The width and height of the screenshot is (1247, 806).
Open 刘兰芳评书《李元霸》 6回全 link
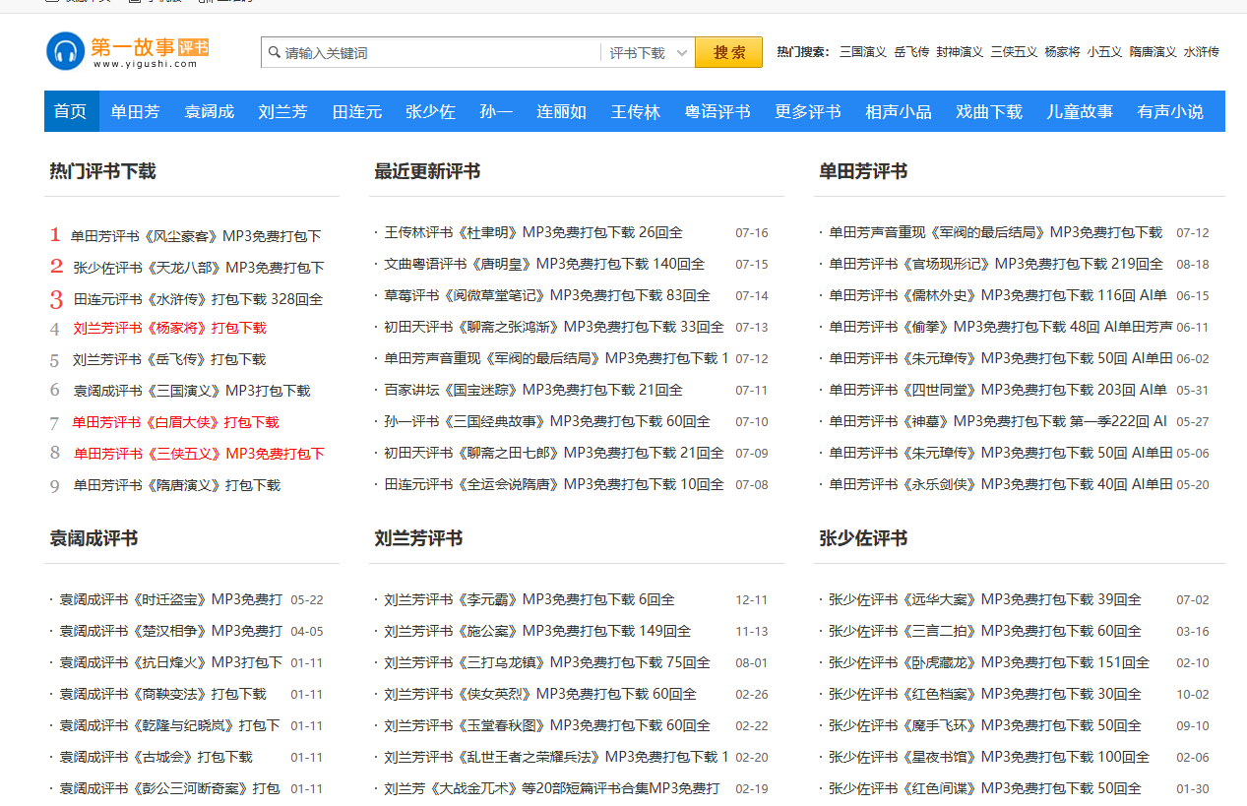[x=530, y=599]
